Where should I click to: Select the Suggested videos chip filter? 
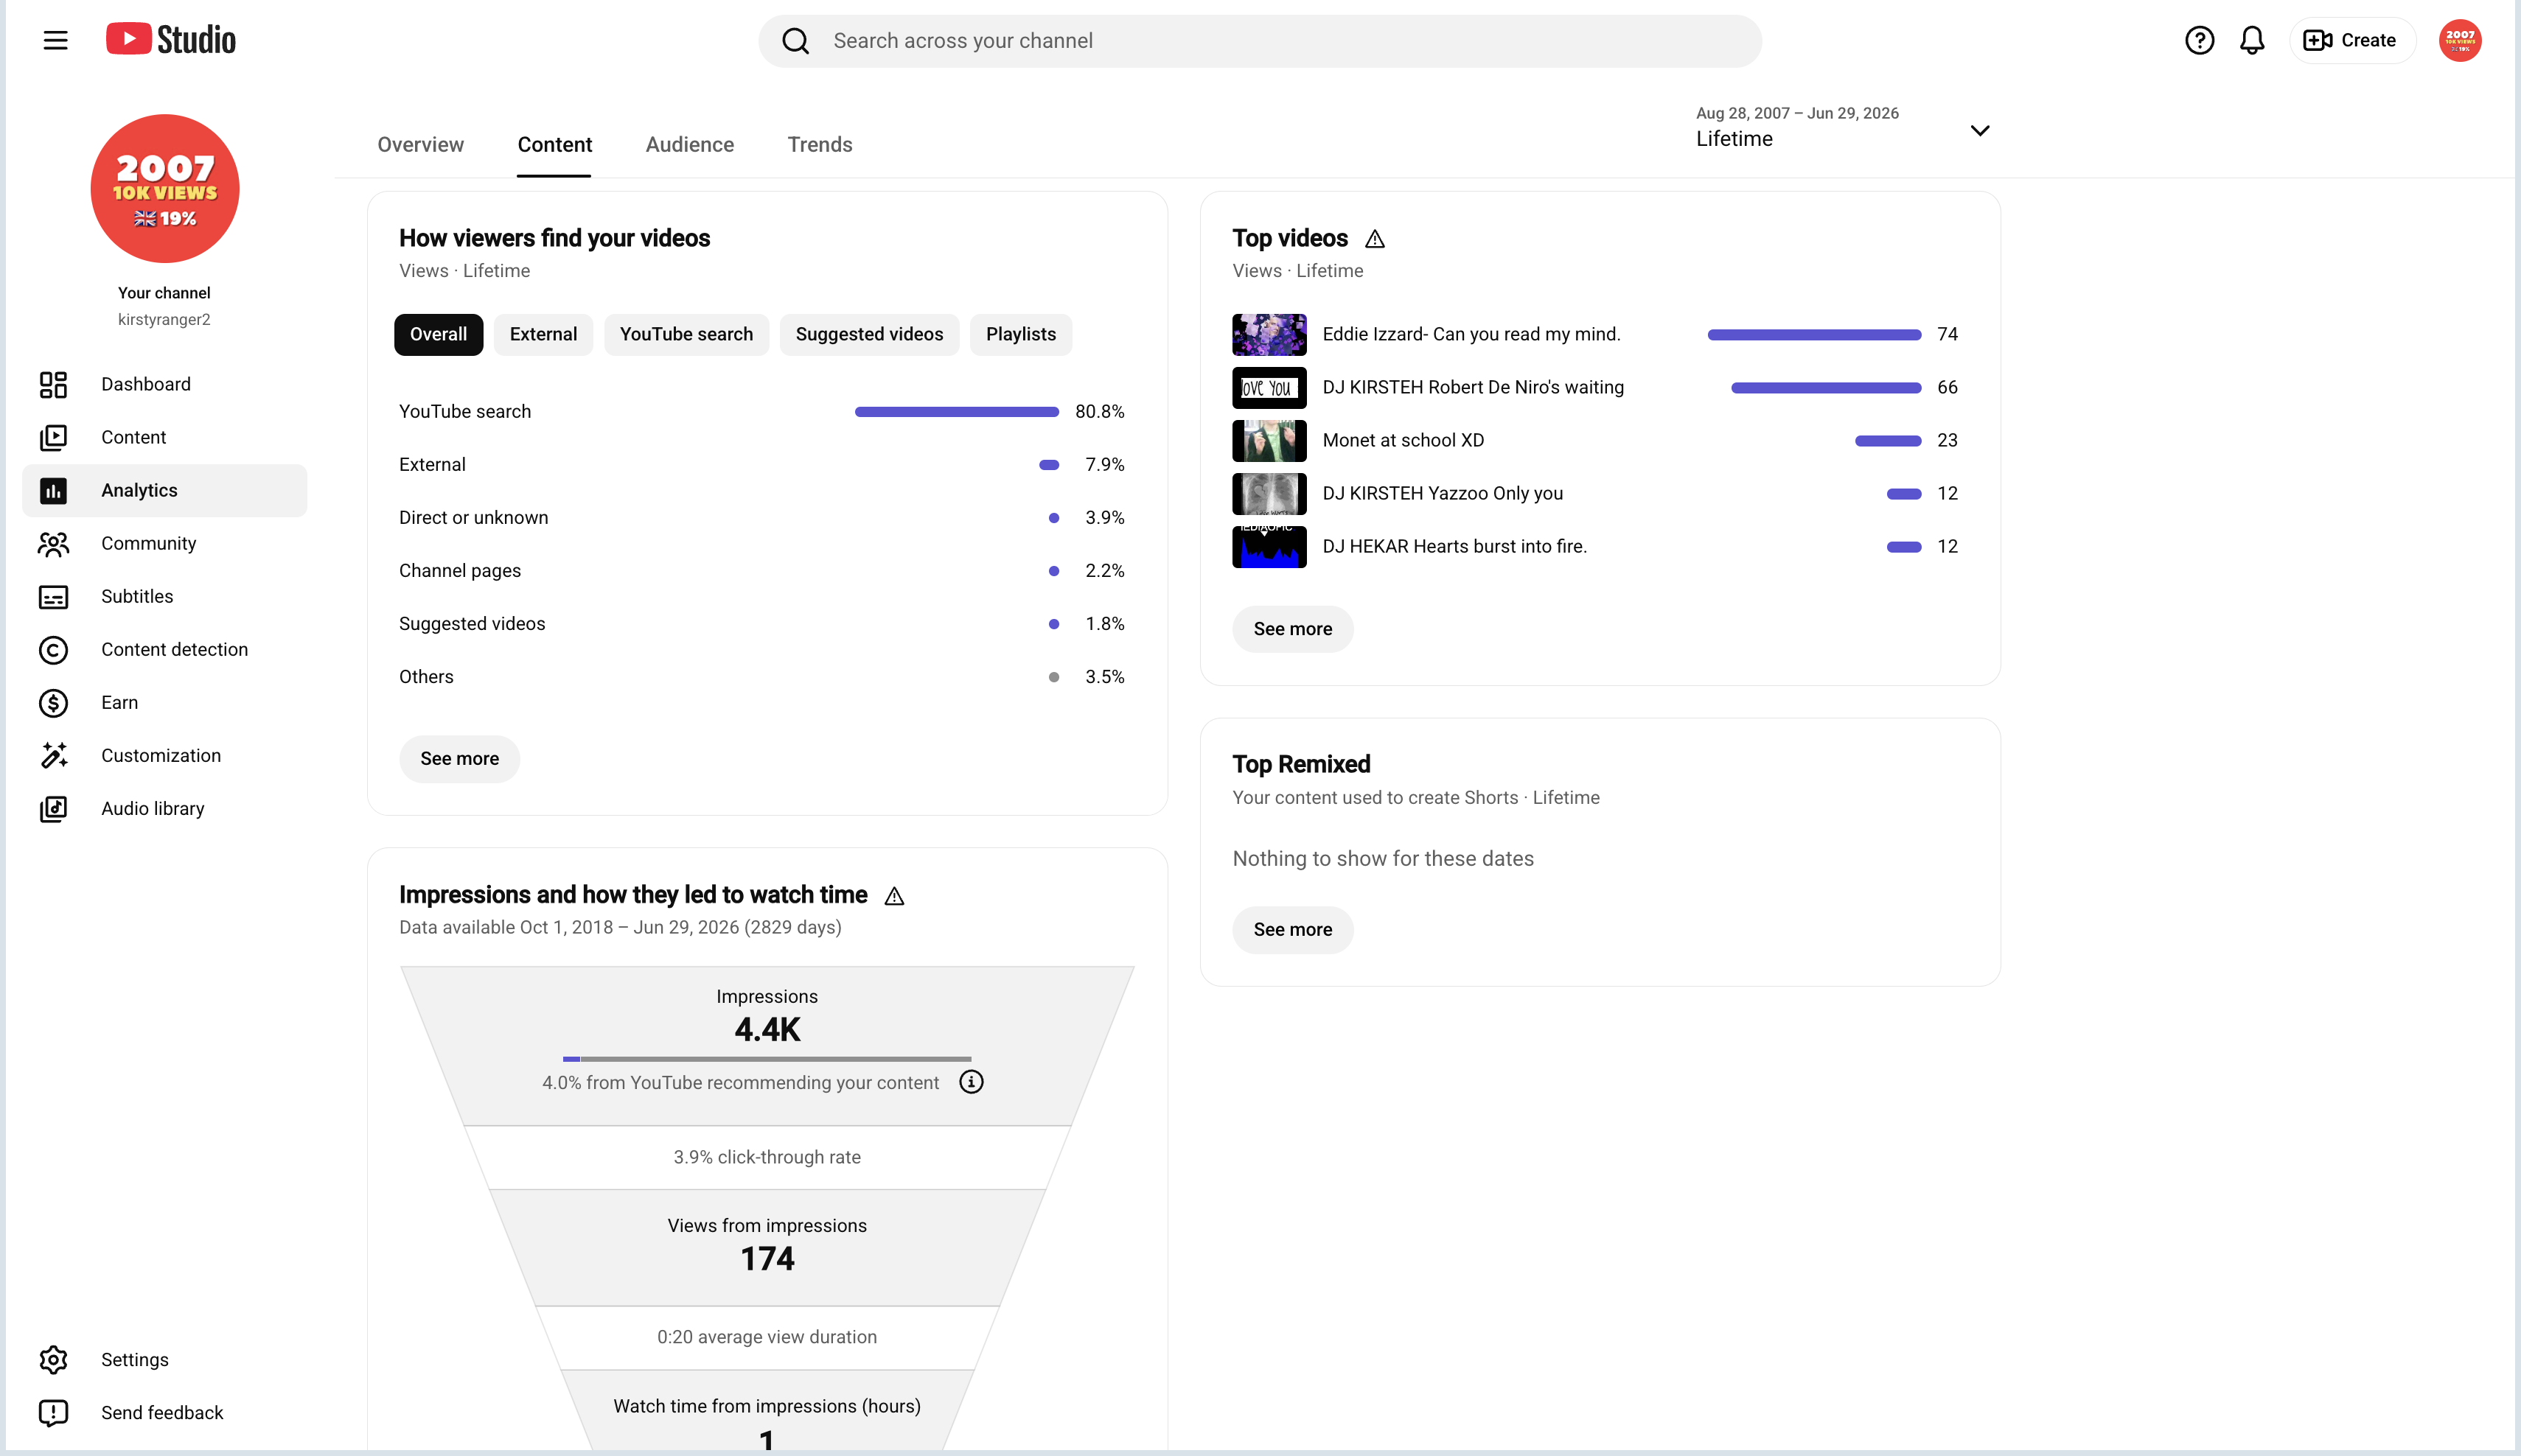click(x=869, y=334)
